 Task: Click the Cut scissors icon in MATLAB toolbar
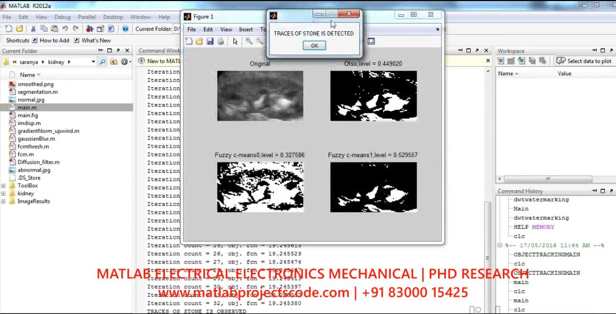click(32, 29)
